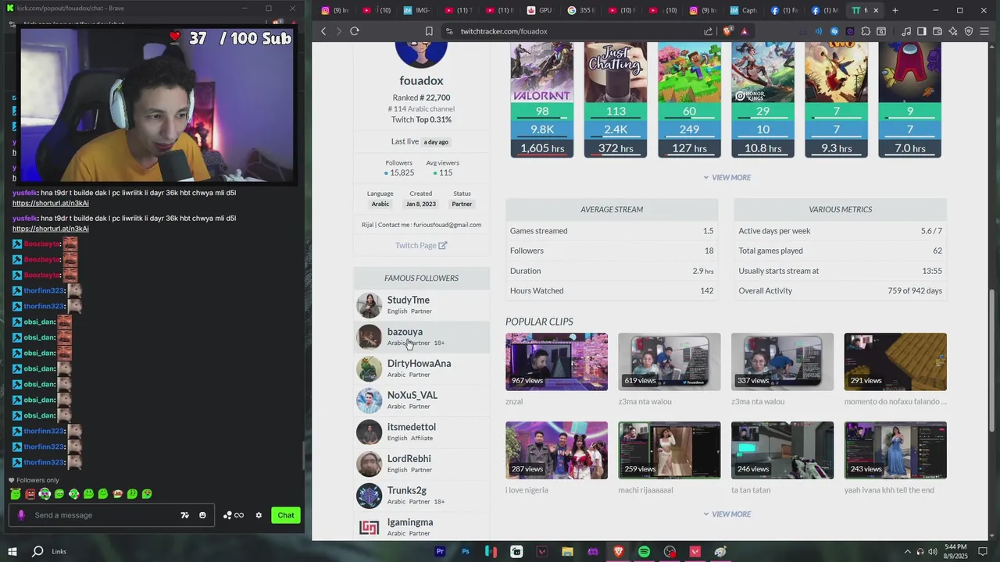Viewport: 1000px width, 562px height.
Task: Switch to the GPU tab
Action: [x=540, y=10]
